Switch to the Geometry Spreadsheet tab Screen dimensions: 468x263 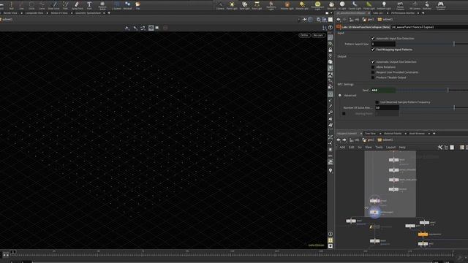coord(88,13)
